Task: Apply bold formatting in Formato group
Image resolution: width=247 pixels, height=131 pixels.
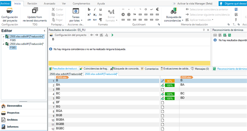Action: (89, 9)
